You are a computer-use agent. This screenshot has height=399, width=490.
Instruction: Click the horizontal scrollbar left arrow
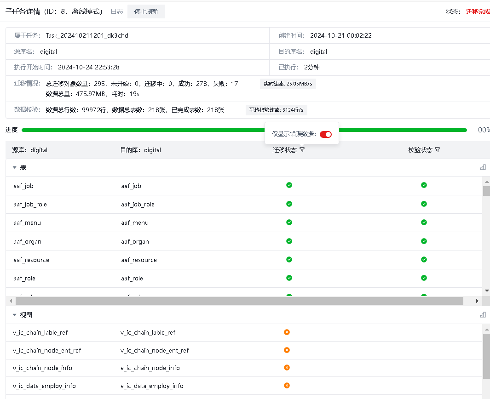(11, 301)
